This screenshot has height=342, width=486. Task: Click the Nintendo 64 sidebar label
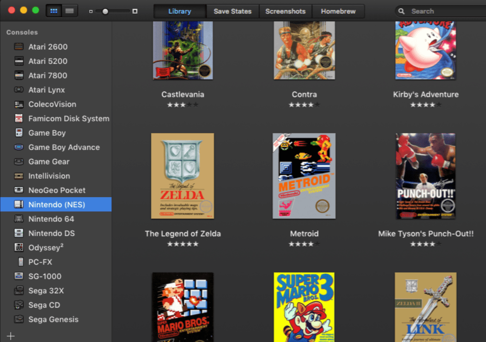point(51,219)
